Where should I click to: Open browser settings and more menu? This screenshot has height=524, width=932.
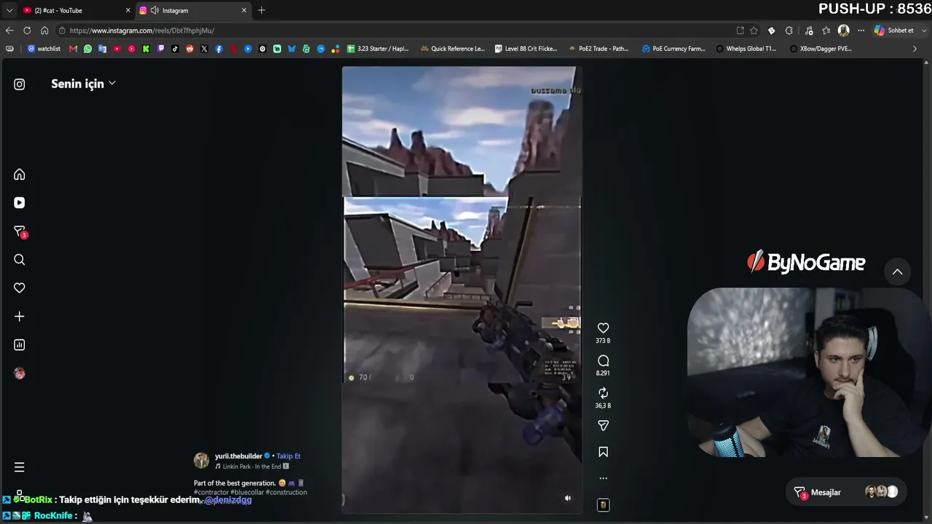(861, 31)
